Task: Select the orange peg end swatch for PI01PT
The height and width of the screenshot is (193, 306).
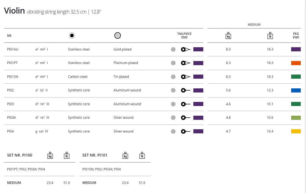Action: click(x=296, y=63)
